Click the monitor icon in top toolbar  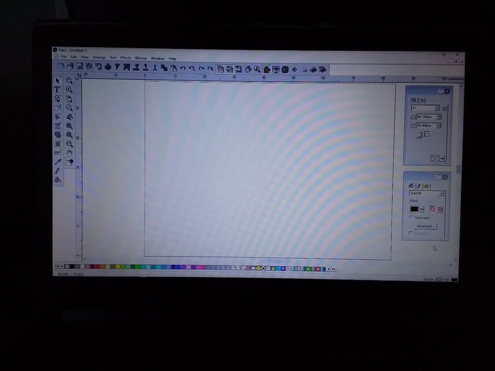(x=276, y=70)
